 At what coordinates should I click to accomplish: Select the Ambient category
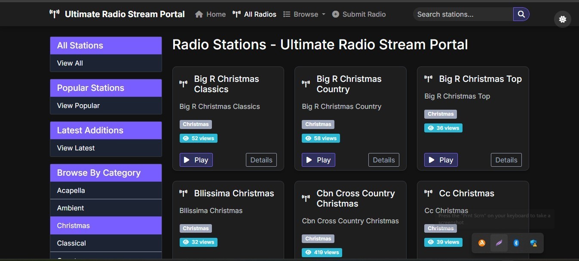106,208
